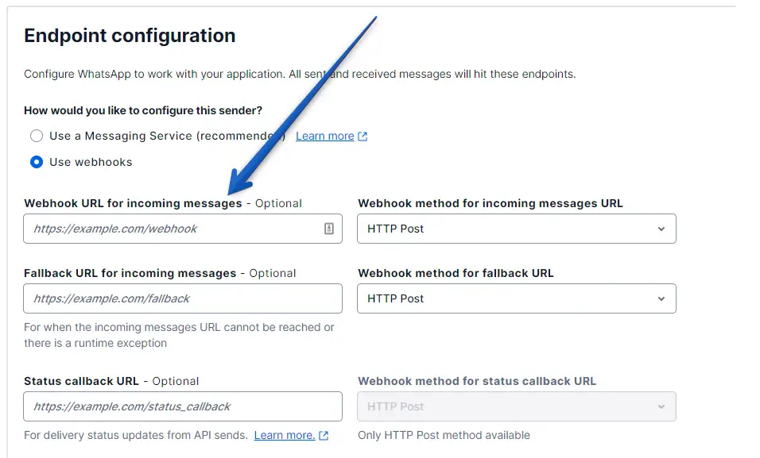Screen dimensions: 760x458
Task: Focus the webhook URL for incoming messages field
Action: 171,229
